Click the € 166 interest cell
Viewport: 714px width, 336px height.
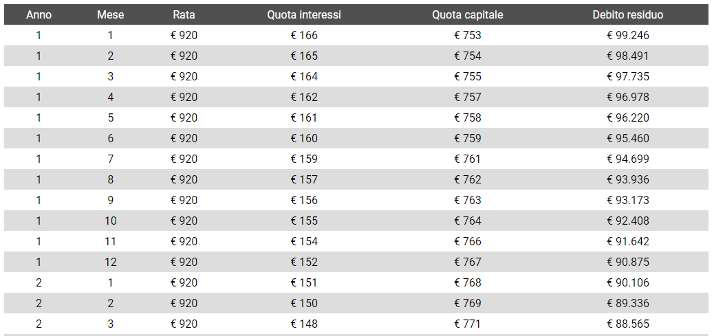point(304,35)
